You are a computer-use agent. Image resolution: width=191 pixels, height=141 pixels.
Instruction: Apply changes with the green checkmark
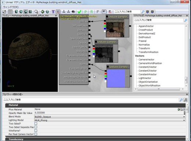pyautogui.click(x=79, y=12)
